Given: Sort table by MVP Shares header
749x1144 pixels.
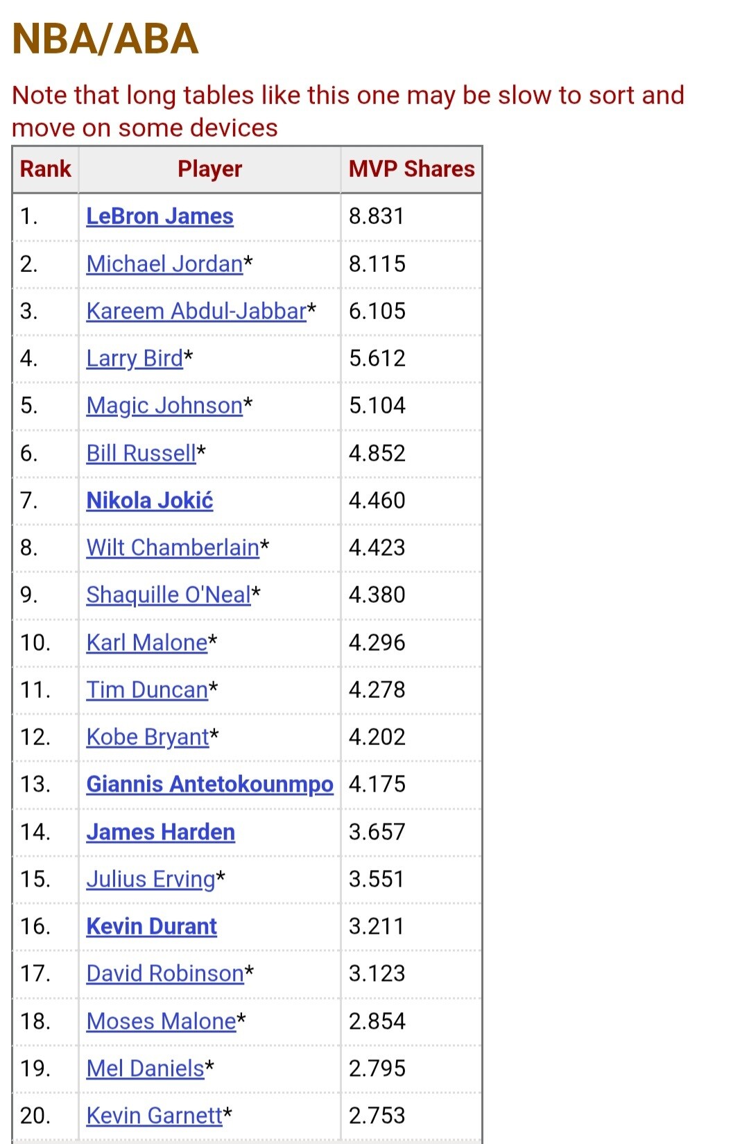Looking at the screenshot, I should tap(411, 169).
